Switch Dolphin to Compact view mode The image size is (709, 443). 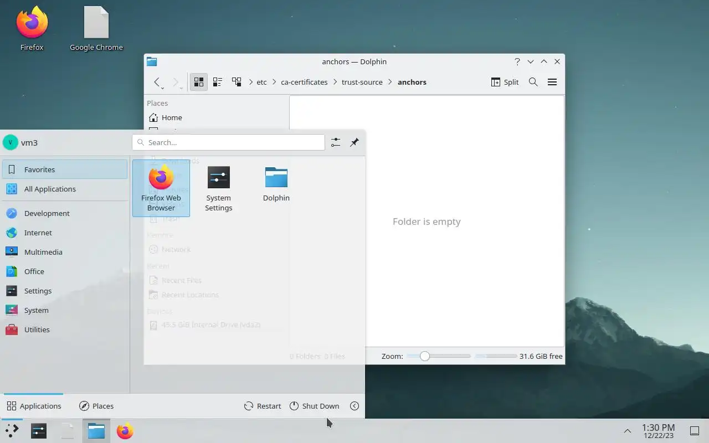tap(218, 82)
